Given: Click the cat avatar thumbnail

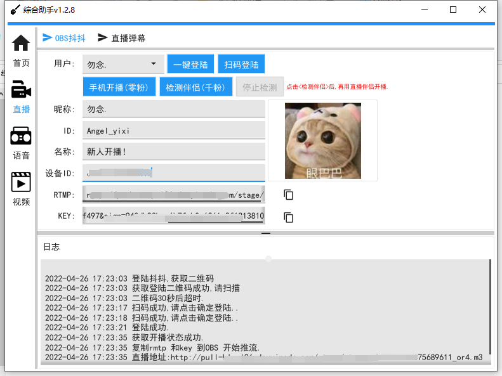Looking at the screenshot, I should 322,141.
